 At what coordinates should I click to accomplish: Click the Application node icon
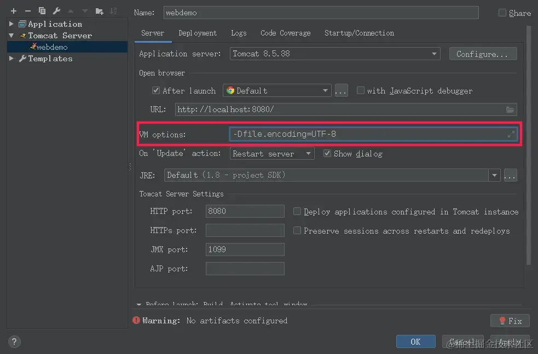[22, 24]
